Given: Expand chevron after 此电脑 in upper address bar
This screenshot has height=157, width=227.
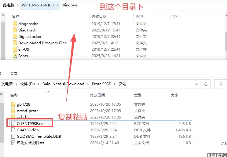Looking at the screenshot, I should (18, 5).
